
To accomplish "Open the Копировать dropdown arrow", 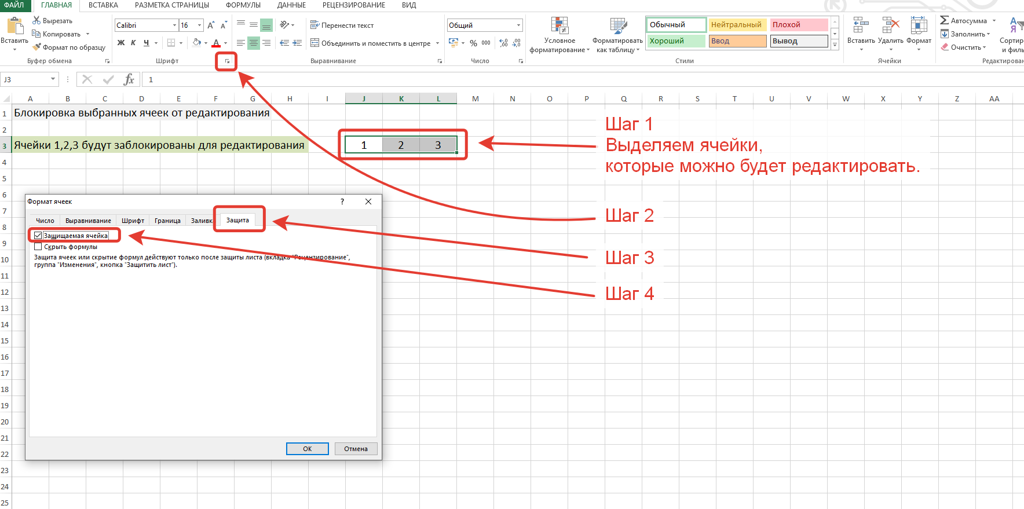I will (88, 34).
